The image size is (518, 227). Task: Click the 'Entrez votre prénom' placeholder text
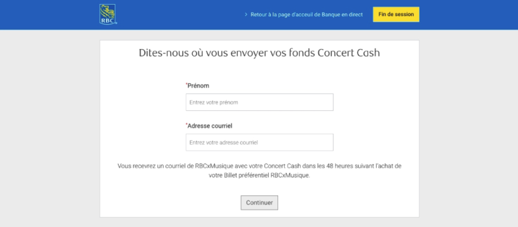213,102
